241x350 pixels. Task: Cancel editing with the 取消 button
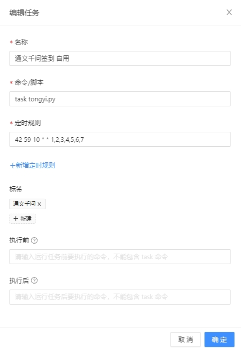pyautogui.click(x=185, y=340)
